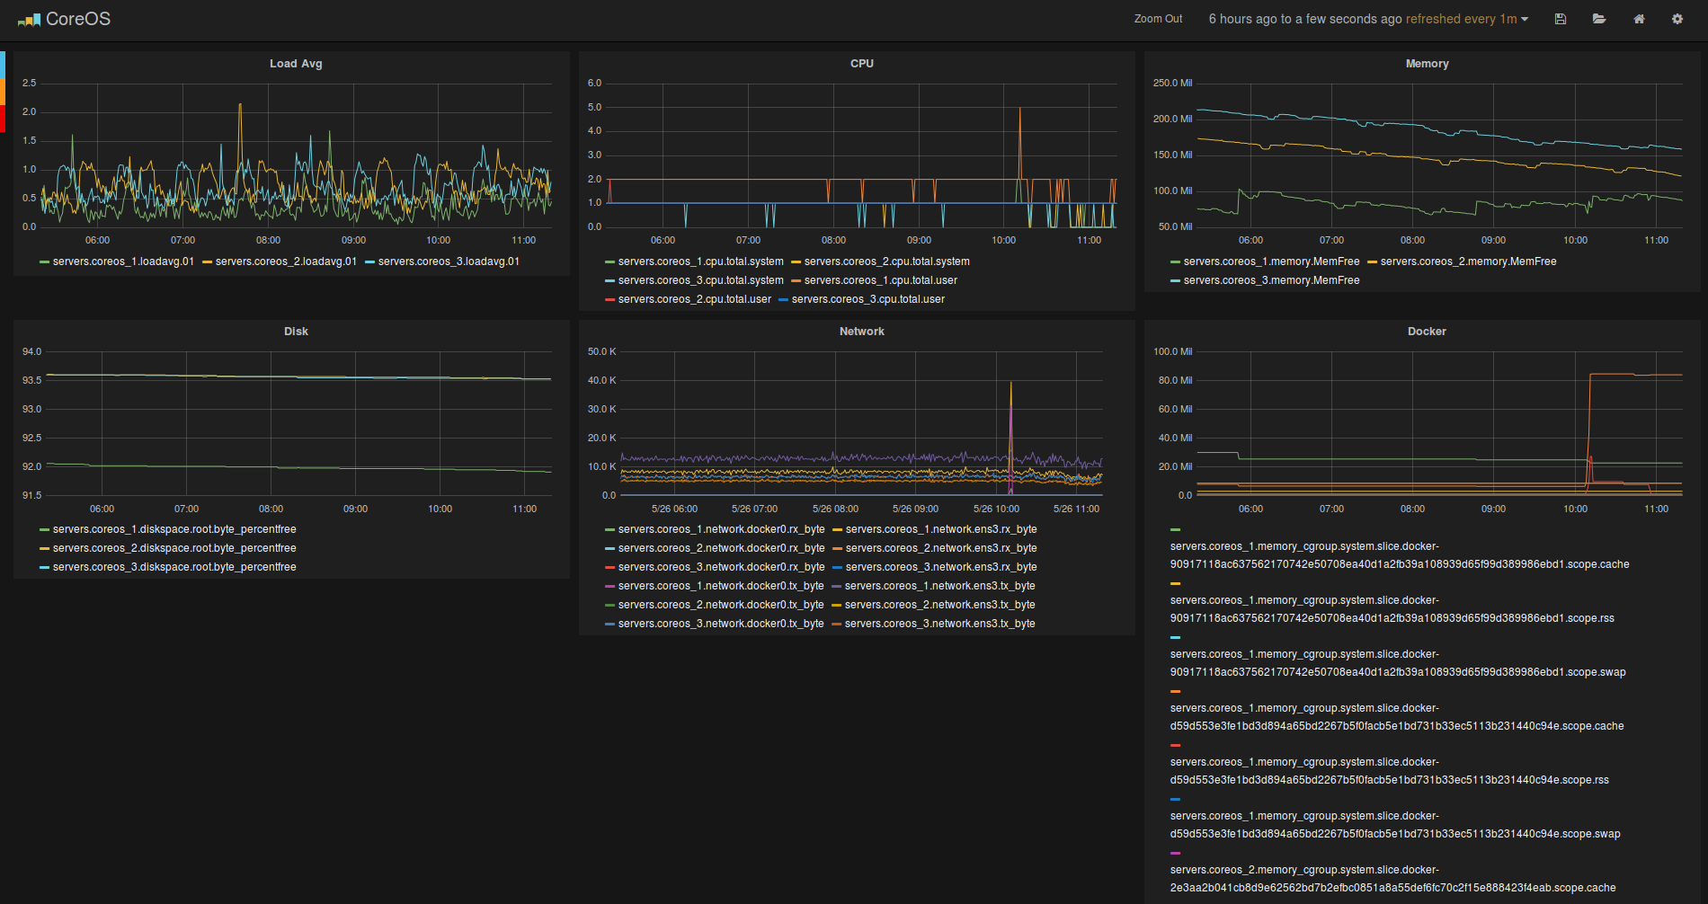Click the Docker panel title
This screenshot has width=1708, height=904.
pyautogui.click(x=1426, y=331)
